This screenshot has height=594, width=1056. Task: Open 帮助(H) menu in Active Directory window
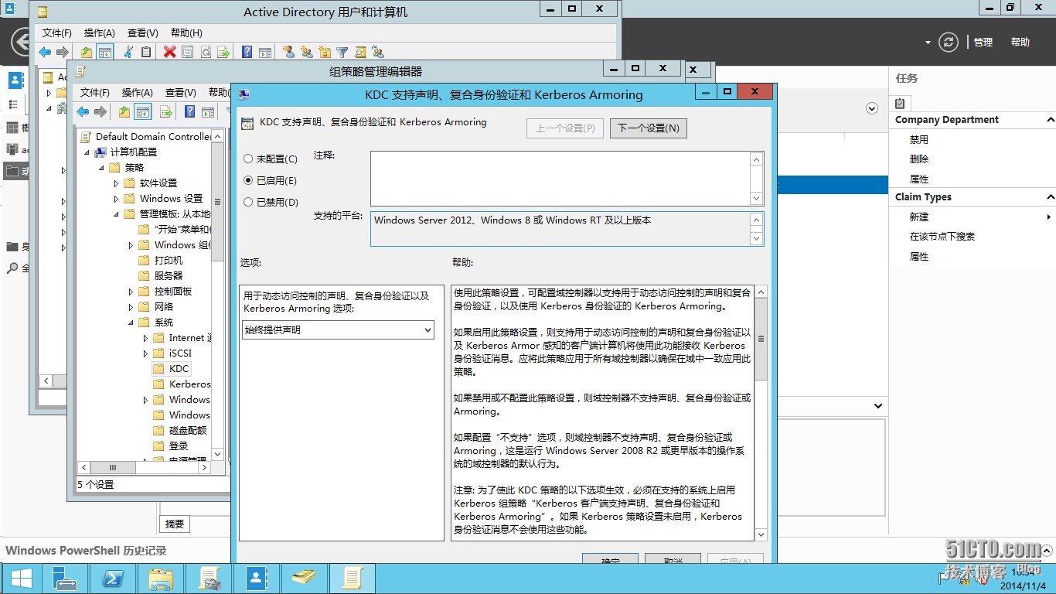186,32
